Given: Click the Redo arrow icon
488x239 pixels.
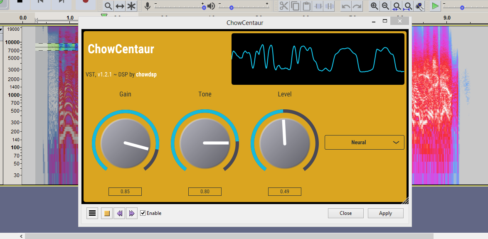Looking at the screenshot, I should [x=357, y=6].
